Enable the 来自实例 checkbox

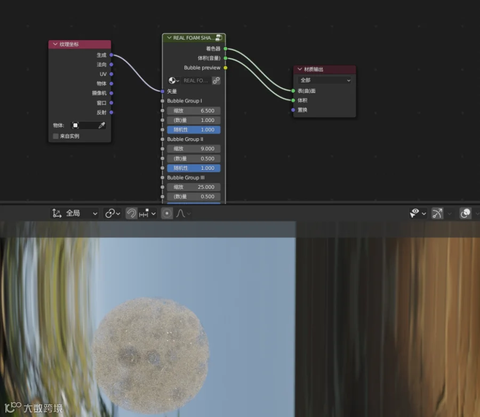55,136
